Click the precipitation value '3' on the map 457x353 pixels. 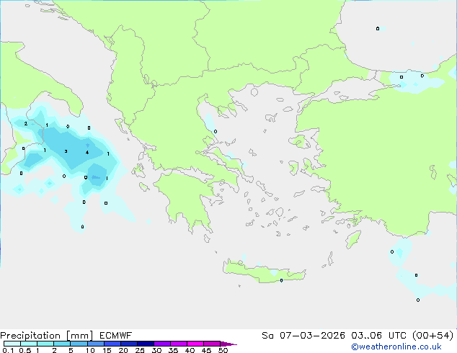pos(66,151)
